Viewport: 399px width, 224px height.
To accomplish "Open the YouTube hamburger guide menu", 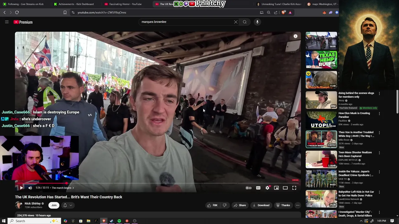I will coord(7,22).
